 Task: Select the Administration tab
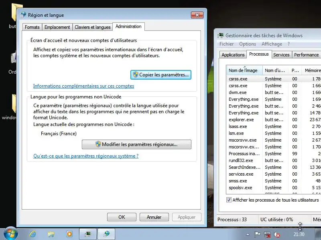click(x=128, y=26)
